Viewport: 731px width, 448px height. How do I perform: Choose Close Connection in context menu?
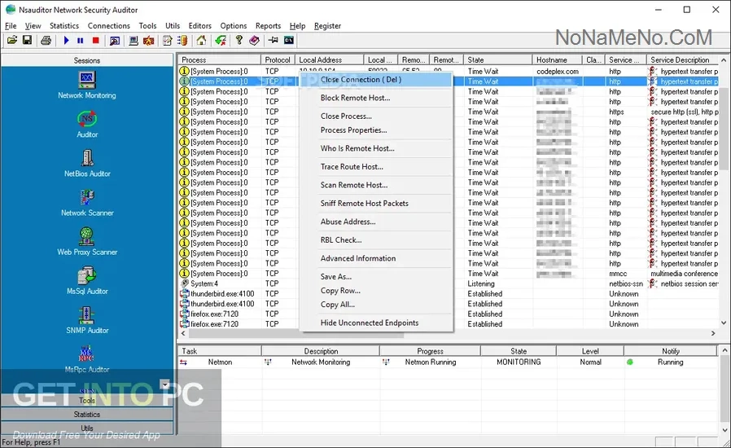pos(361,80)
